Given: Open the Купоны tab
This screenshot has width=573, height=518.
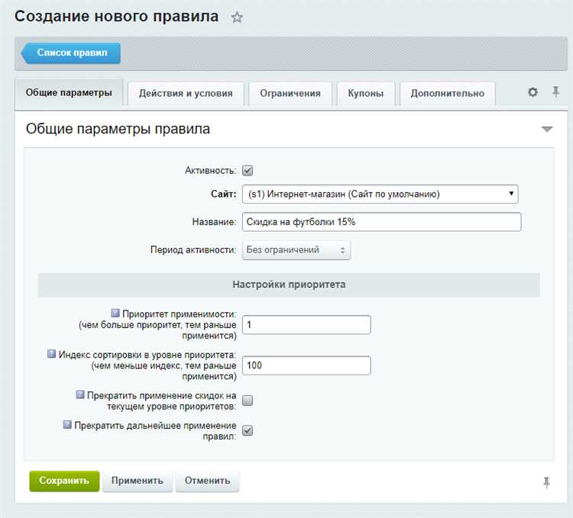Looking at the screenshot, I should tap(366, 93).
